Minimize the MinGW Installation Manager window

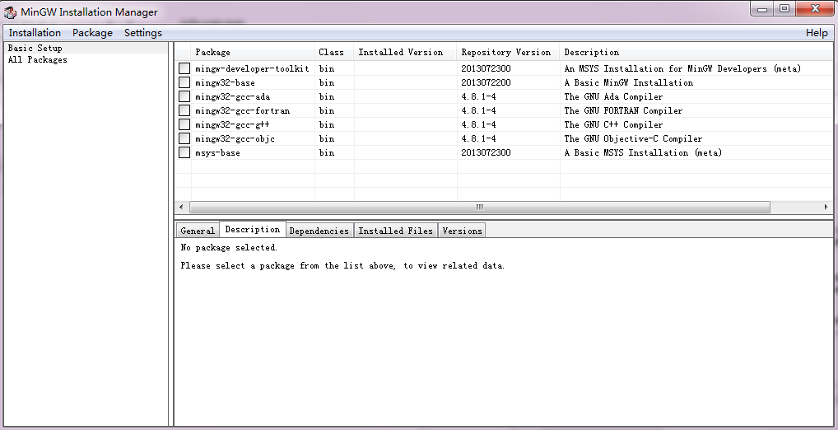(762, 8)
